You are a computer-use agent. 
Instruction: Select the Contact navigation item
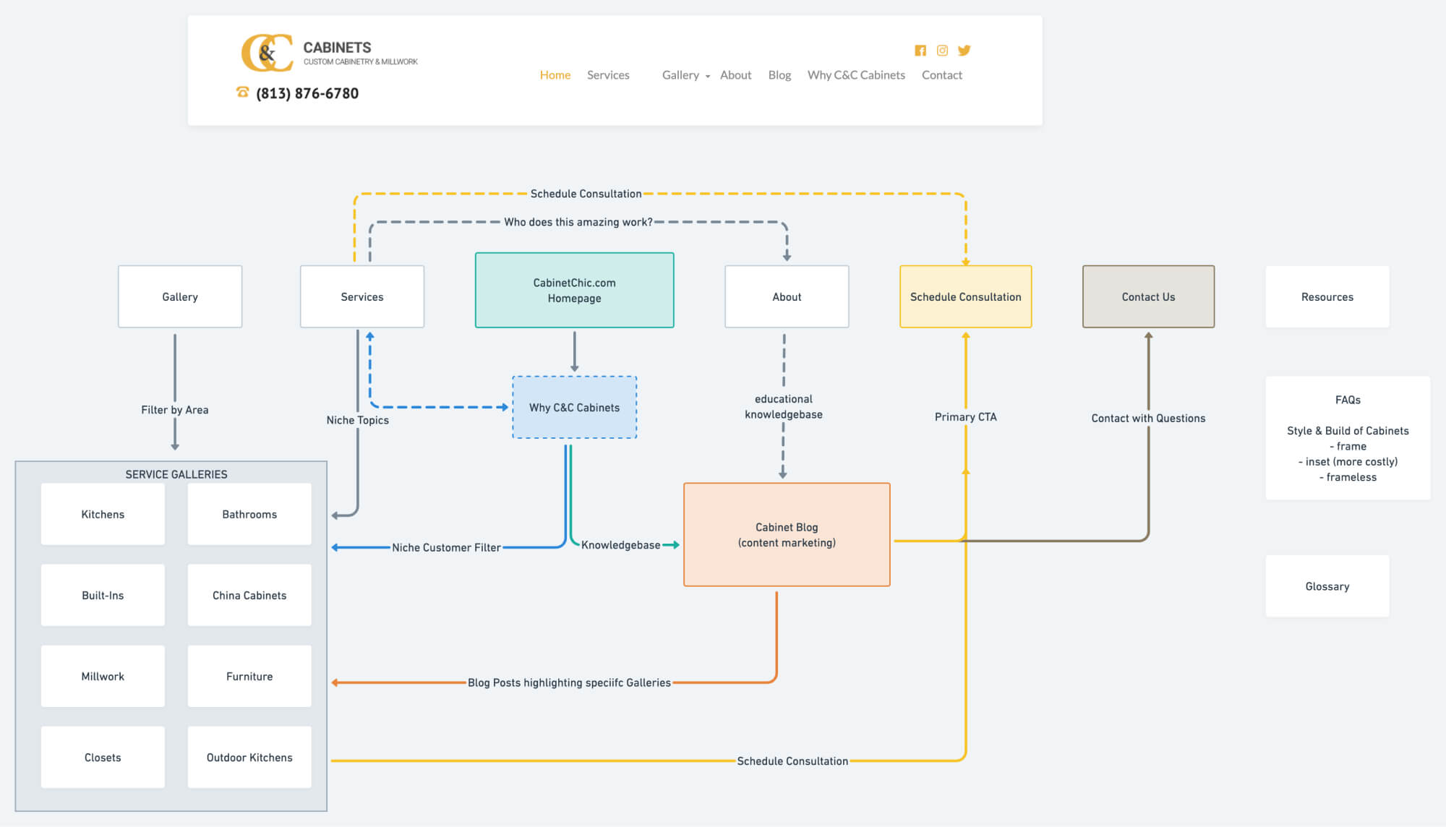pos(941,75)
